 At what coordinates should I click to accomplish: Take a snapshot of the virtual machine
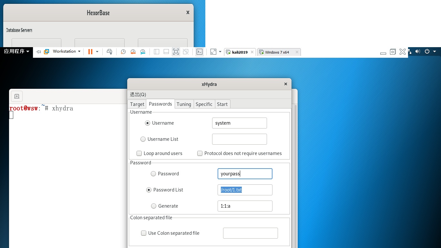pos(123,52)
